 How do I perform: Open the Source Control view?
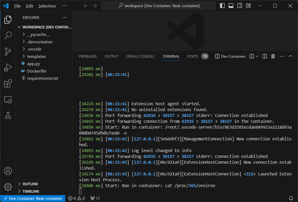[x=8, y=52]
